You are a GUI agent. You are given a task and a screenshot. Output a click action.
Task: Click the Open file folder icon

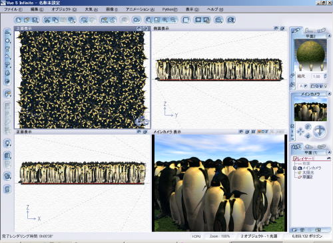(x=27, y=20)
